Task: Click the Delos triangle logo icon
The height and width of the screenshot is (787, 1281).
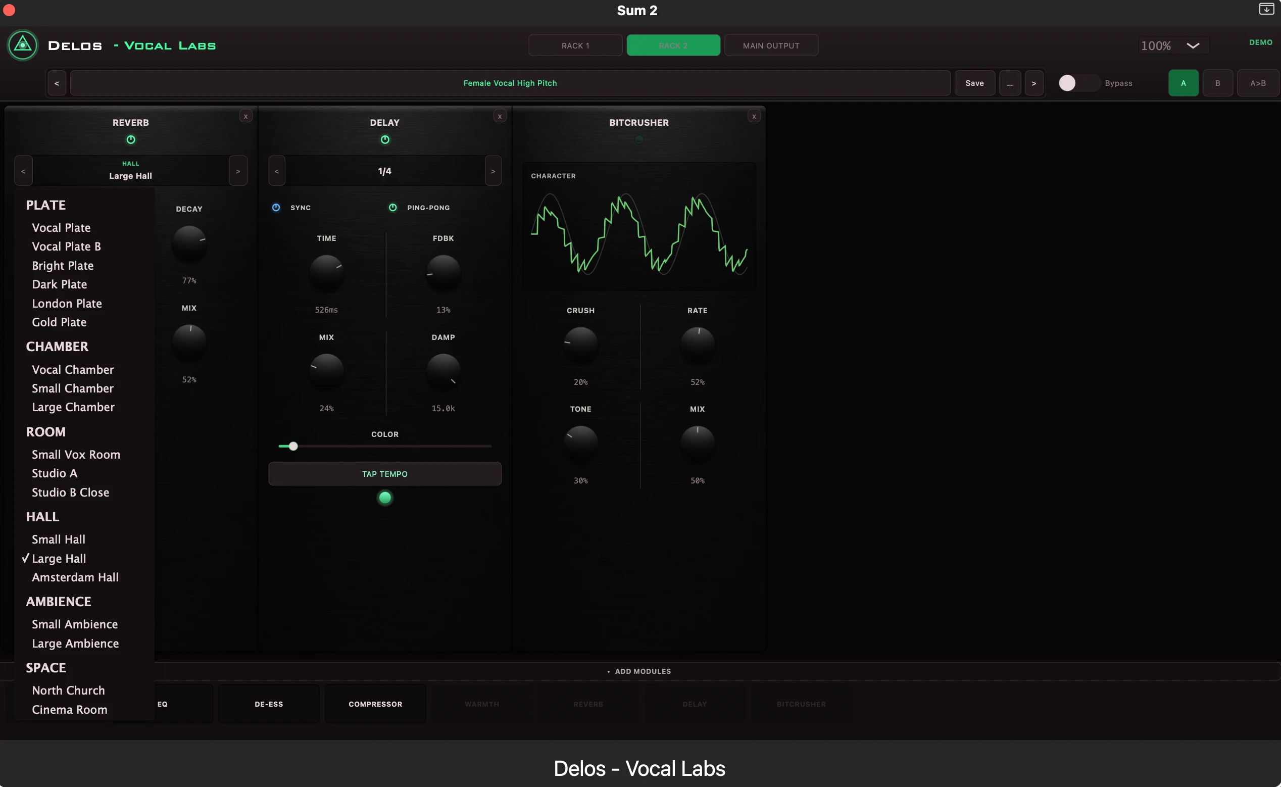Action: (22, 45)
